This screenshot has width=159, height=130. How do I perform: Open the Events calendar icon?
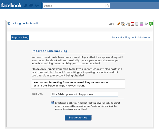[132, 24]
